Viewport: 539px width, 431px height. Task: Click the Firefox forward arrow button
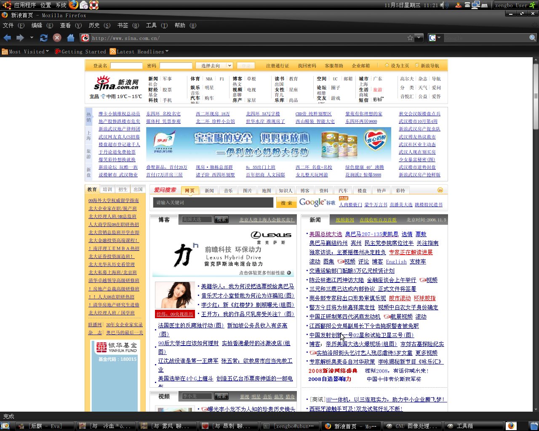(20, 38)
